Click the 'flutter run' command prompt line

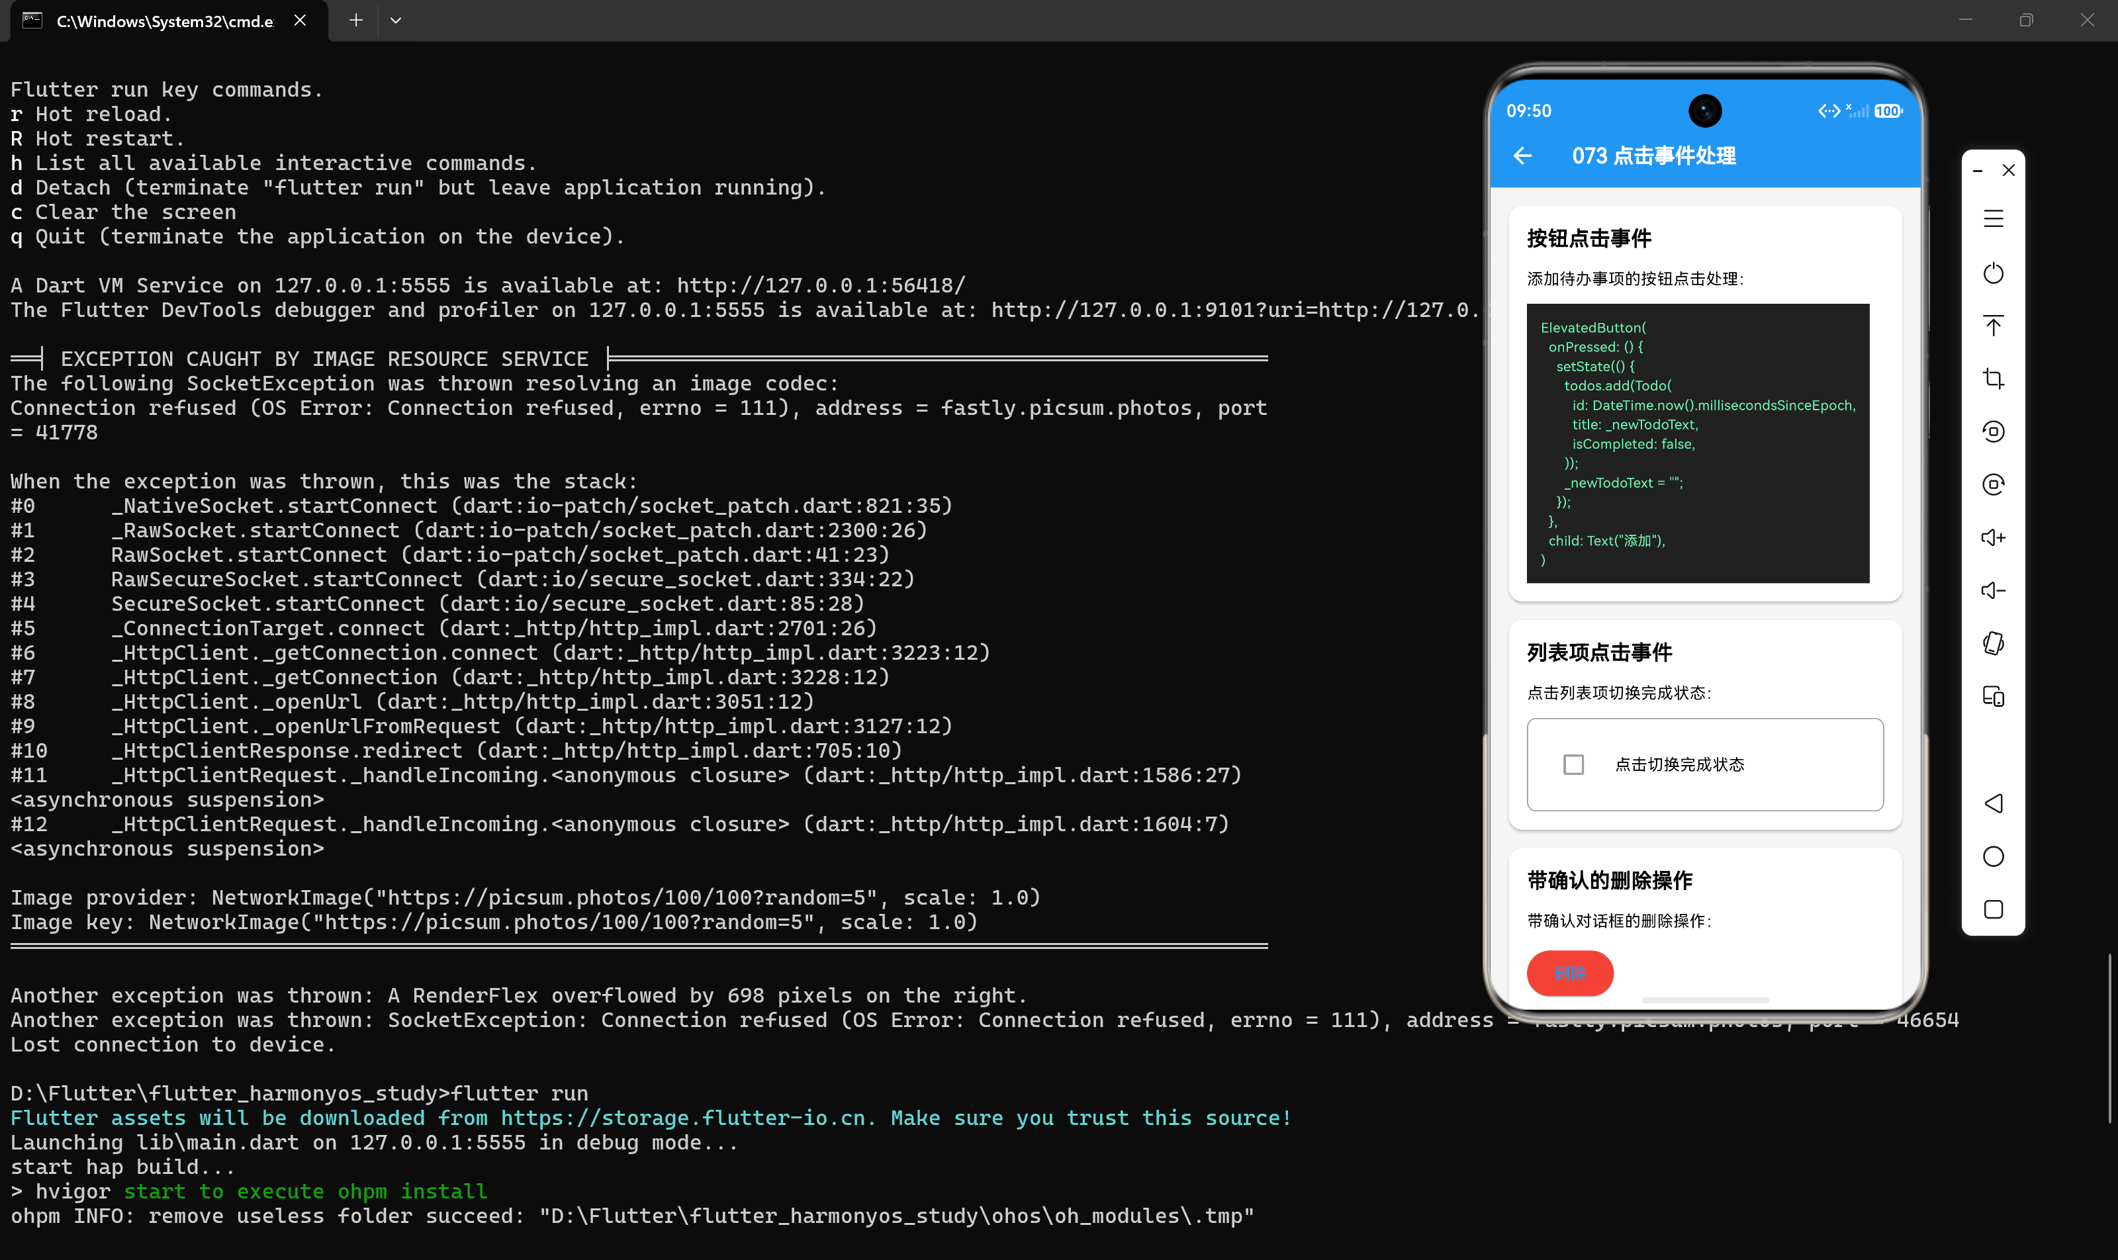299,1094
